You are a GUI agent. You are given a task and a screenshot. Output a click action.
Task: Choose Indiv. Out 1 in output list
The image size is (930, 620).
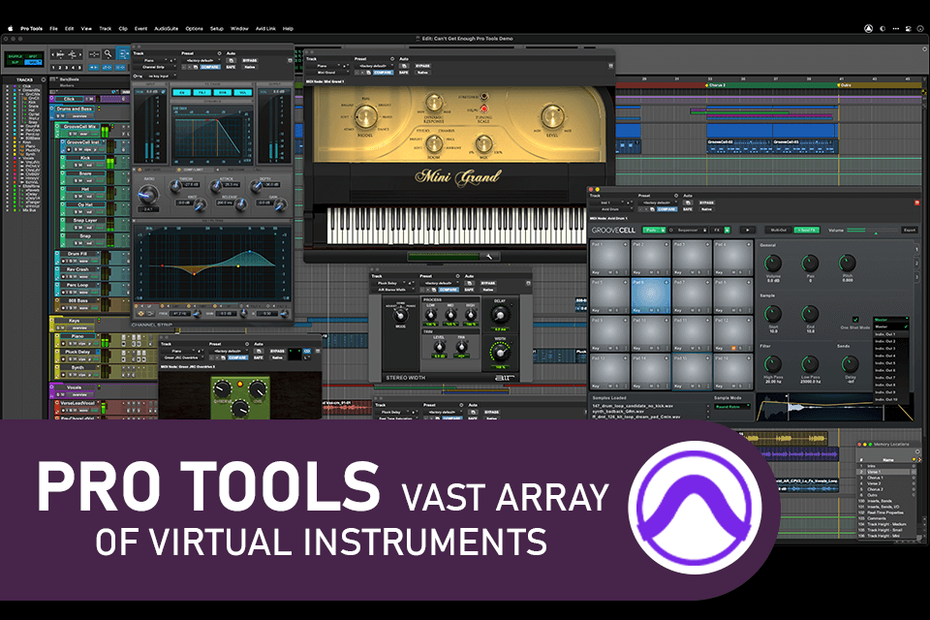coord(890,334)
